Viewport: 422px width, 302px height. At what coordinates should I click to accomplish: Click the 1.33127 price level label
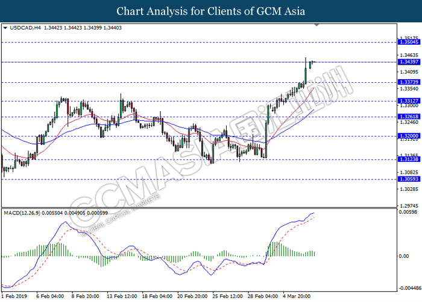point(409,101)
